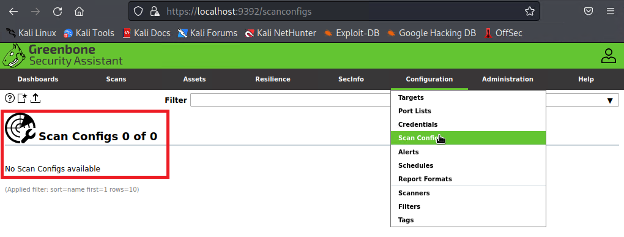Open the Help icon in the page toolbar
The height and width of the screenshot is (237, 624).
click(10, 98)
